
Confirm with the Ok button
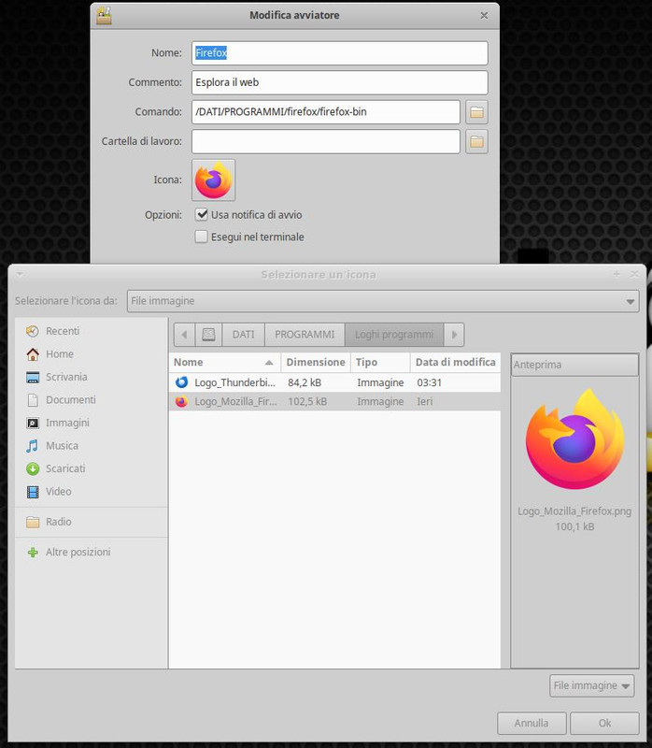click(x=604, y=723)
